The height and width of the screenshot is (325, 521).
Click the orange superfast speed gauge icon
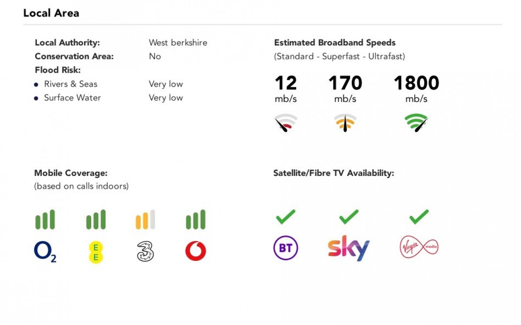click(x=345, y=123)
